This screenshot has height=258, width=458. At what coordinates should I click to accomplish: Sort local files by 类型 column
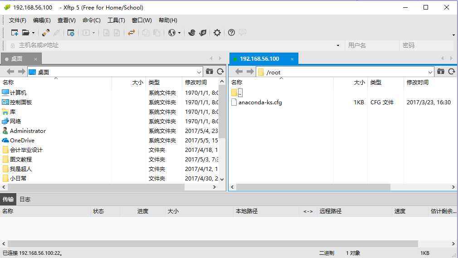click(x=164, y=83)
